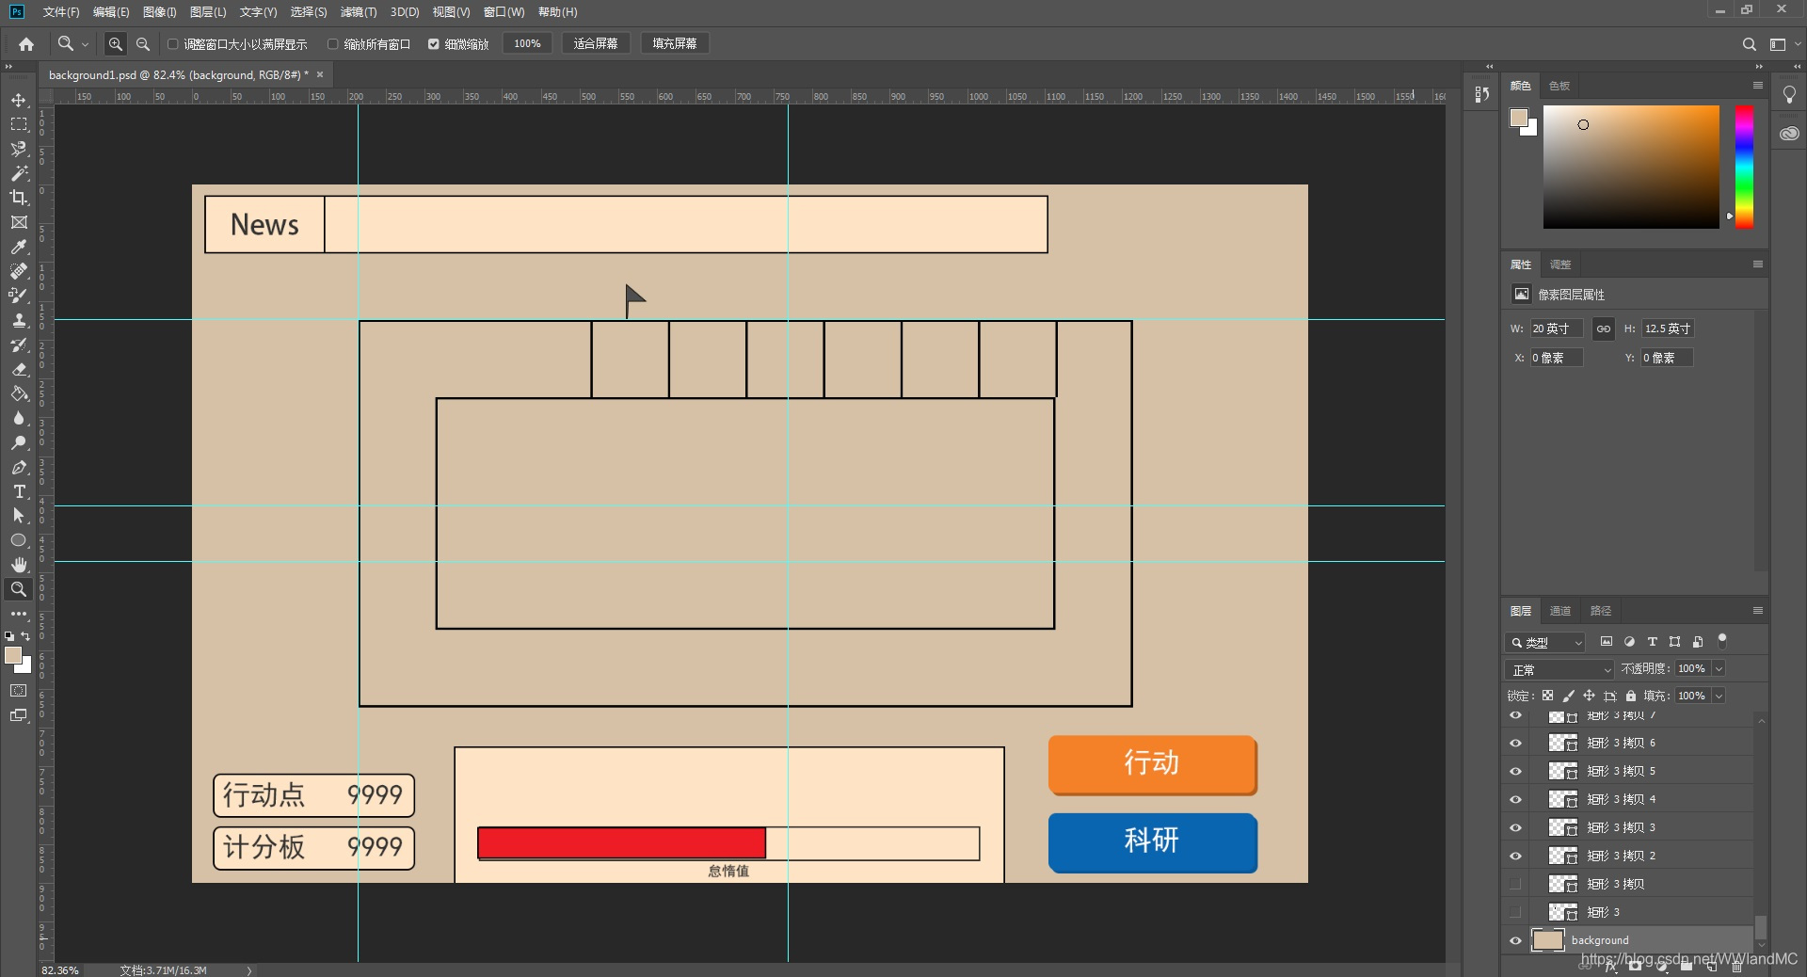Open the layer filter type dropdown
This screenshot has height=977, width=1807.
coord(1545,642)
